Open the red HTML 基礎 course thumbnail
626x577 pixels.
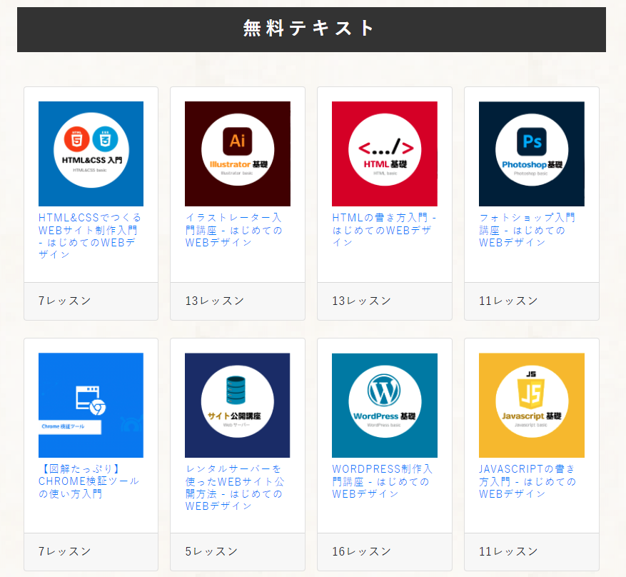pos(385,154)
